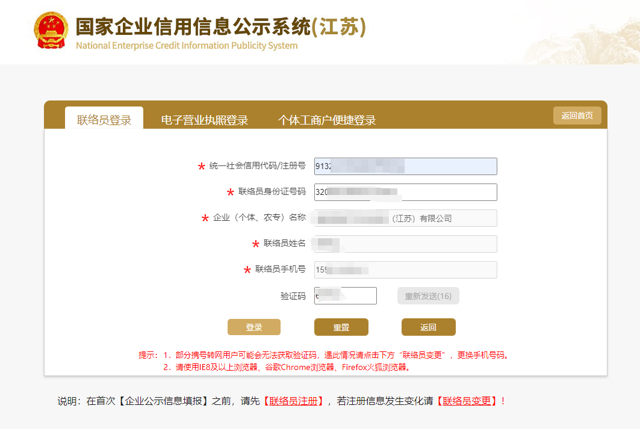640x429 pixels.
Task: Switch to the 联络员登录 tab
Action: tap(103, 119)
